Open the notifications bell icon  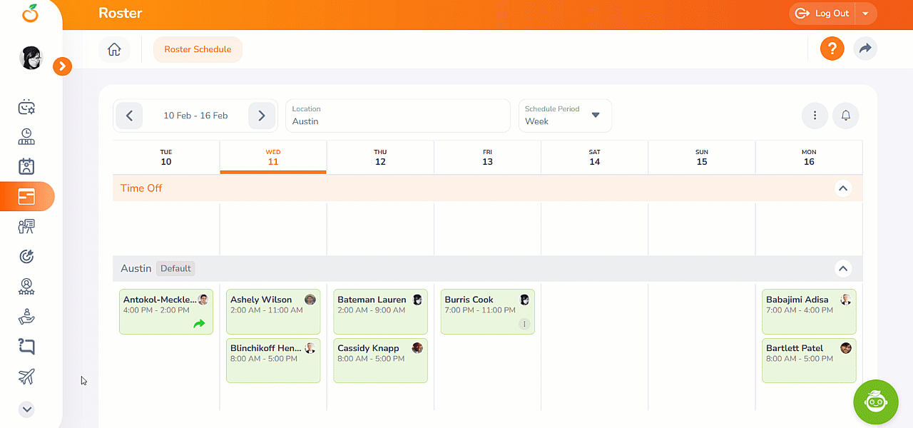846,116
